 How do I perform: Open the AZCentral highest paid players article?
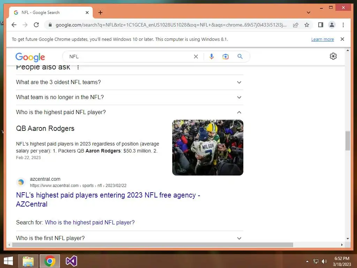click(x=108, y=200)
